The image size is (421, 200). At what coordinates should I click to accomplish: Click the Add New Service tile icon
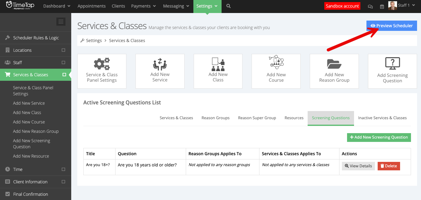click(160, 64)
